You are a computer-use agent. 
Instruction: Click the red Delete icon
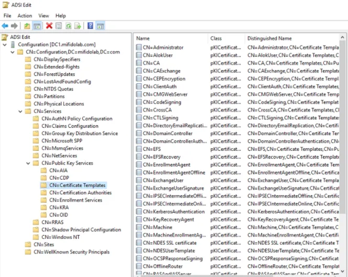(x=49, y=26)
